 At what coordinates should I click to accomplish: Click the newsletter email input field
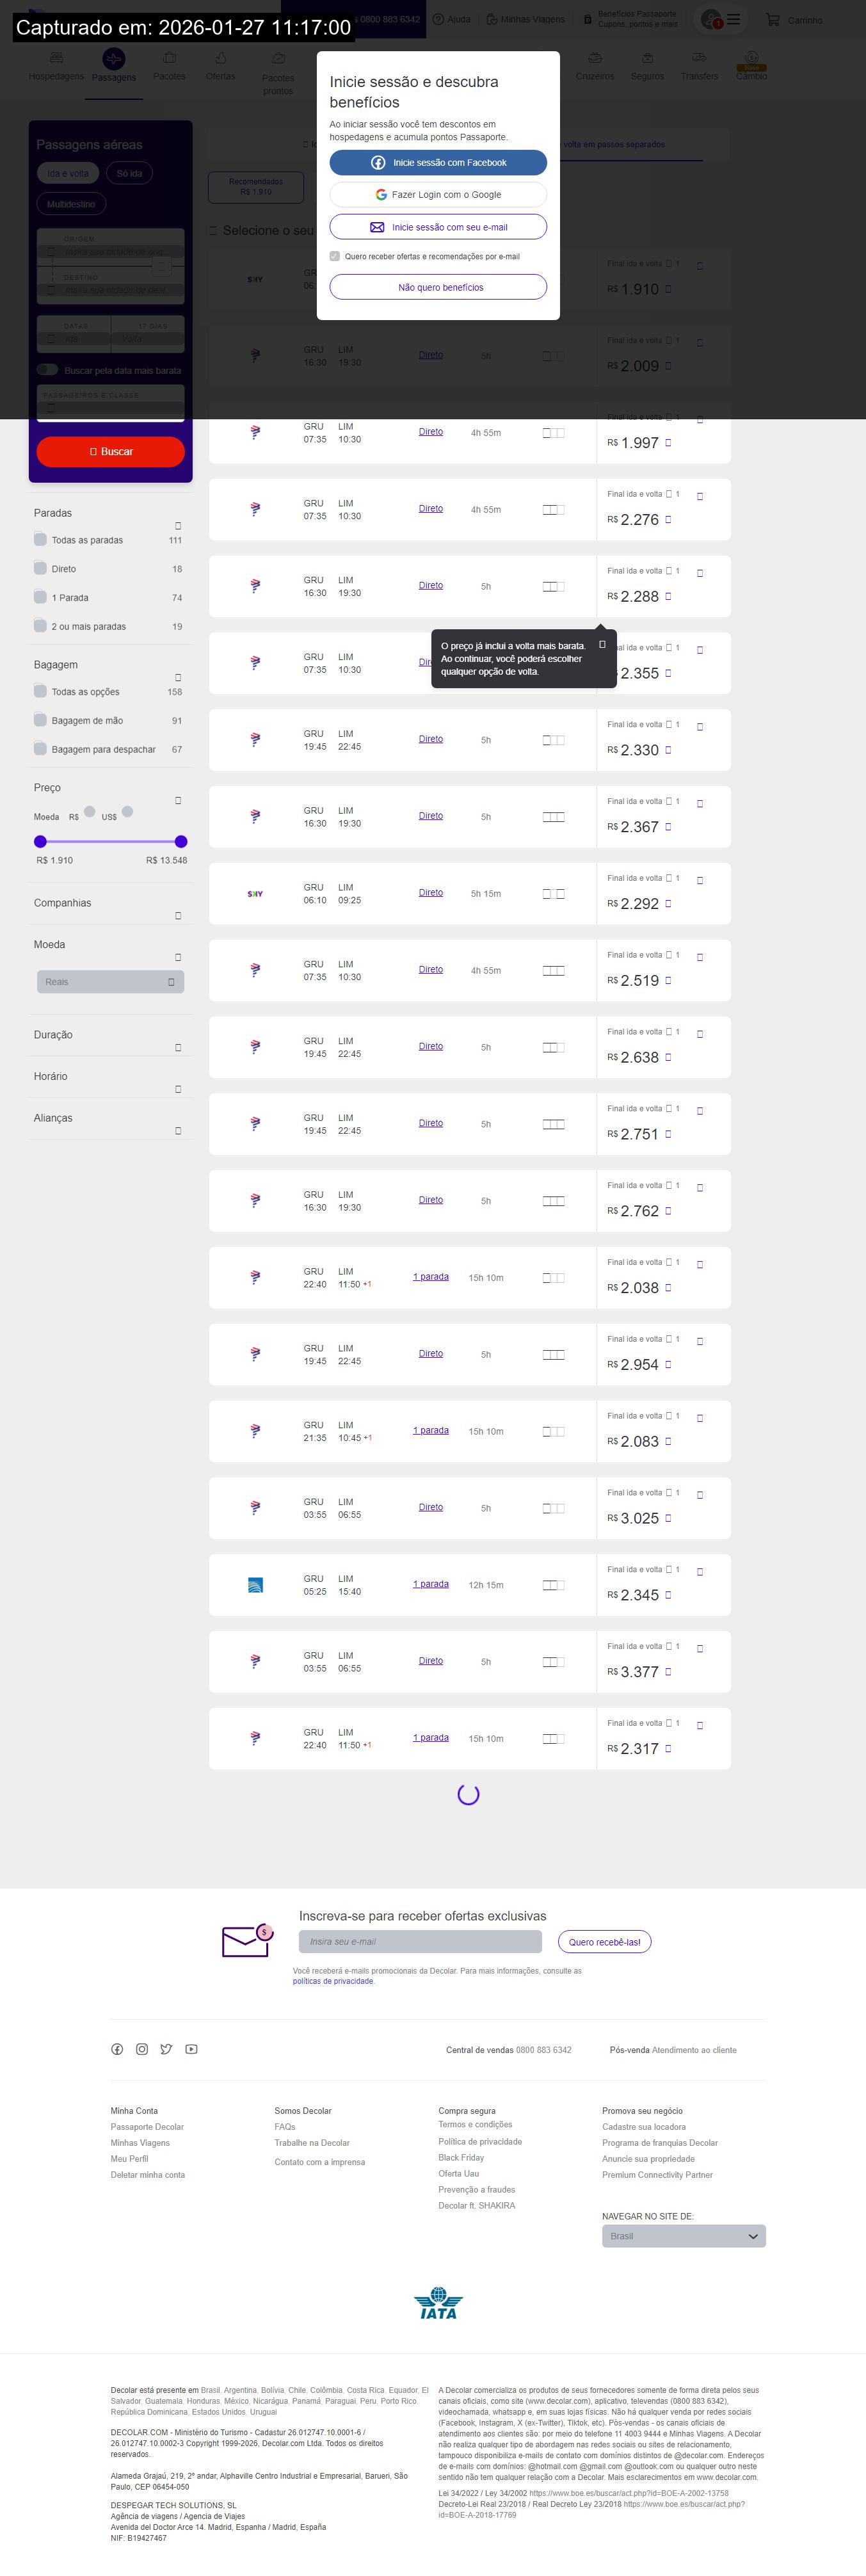tap(420, 1942)
